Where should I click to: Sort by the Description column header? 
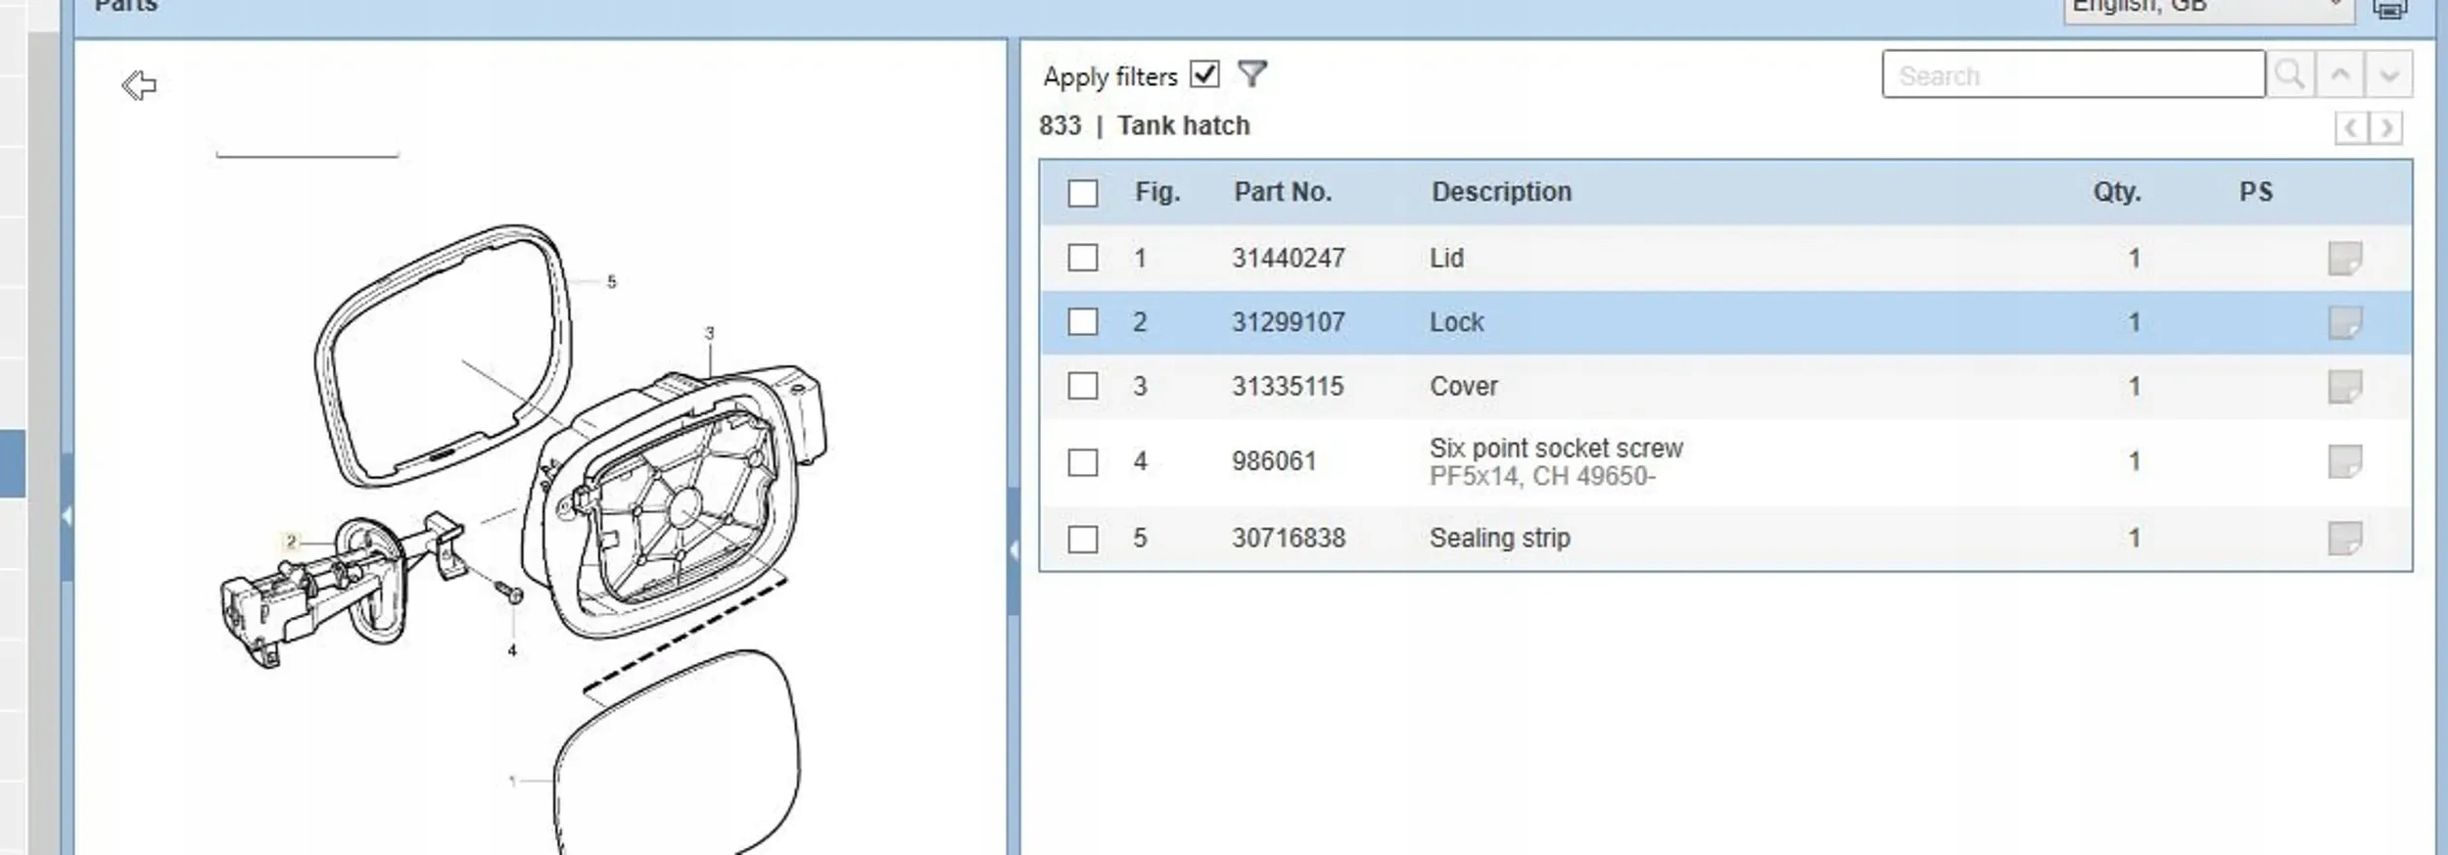(x=1502, y=192)
